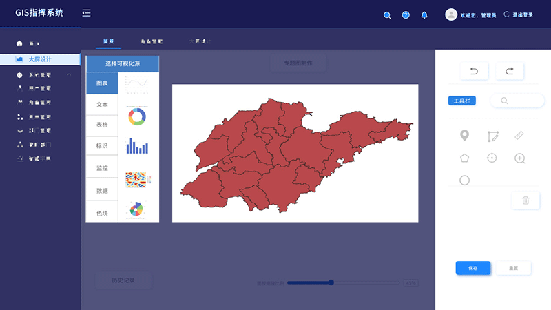551x310 pixels.
Task: Select the location pin marker tool
Action: (465, 136)
